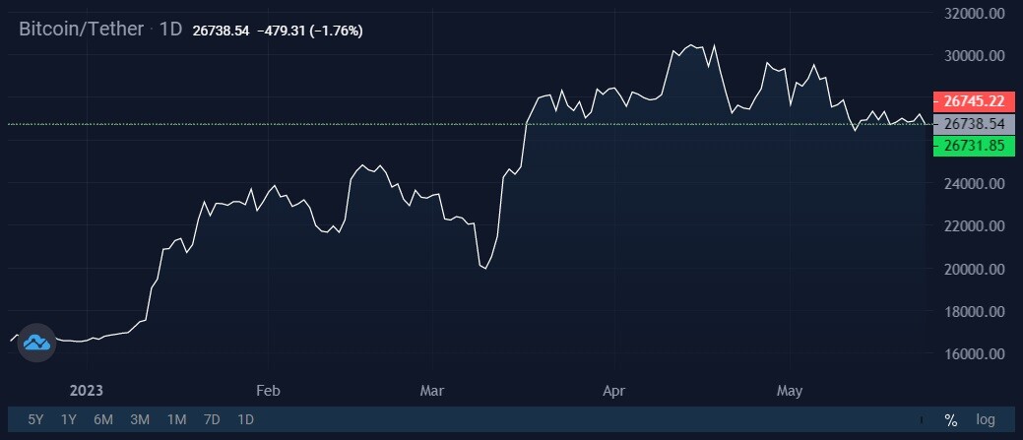Click the 2023 label on time axis
Screen dimensions: 1023x440
86,391
